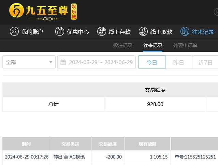Select the 今日 filter button

click(x=152, y=62)
